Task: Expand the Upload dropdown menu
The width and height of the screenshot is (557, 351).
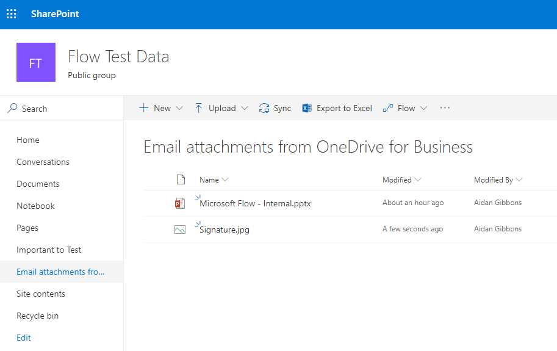Action: coord(245,108)
